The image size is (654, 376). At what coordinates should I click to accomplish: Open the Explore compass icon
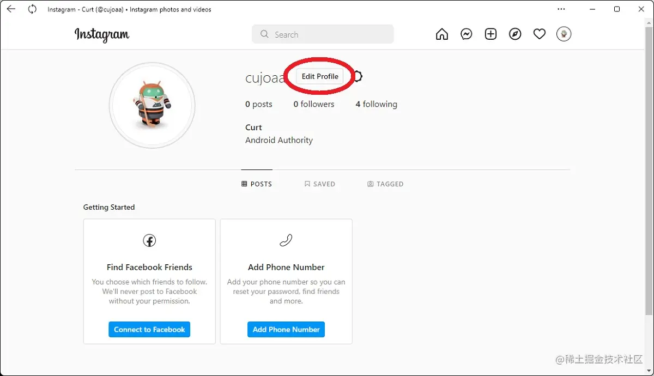coord(515,34)
